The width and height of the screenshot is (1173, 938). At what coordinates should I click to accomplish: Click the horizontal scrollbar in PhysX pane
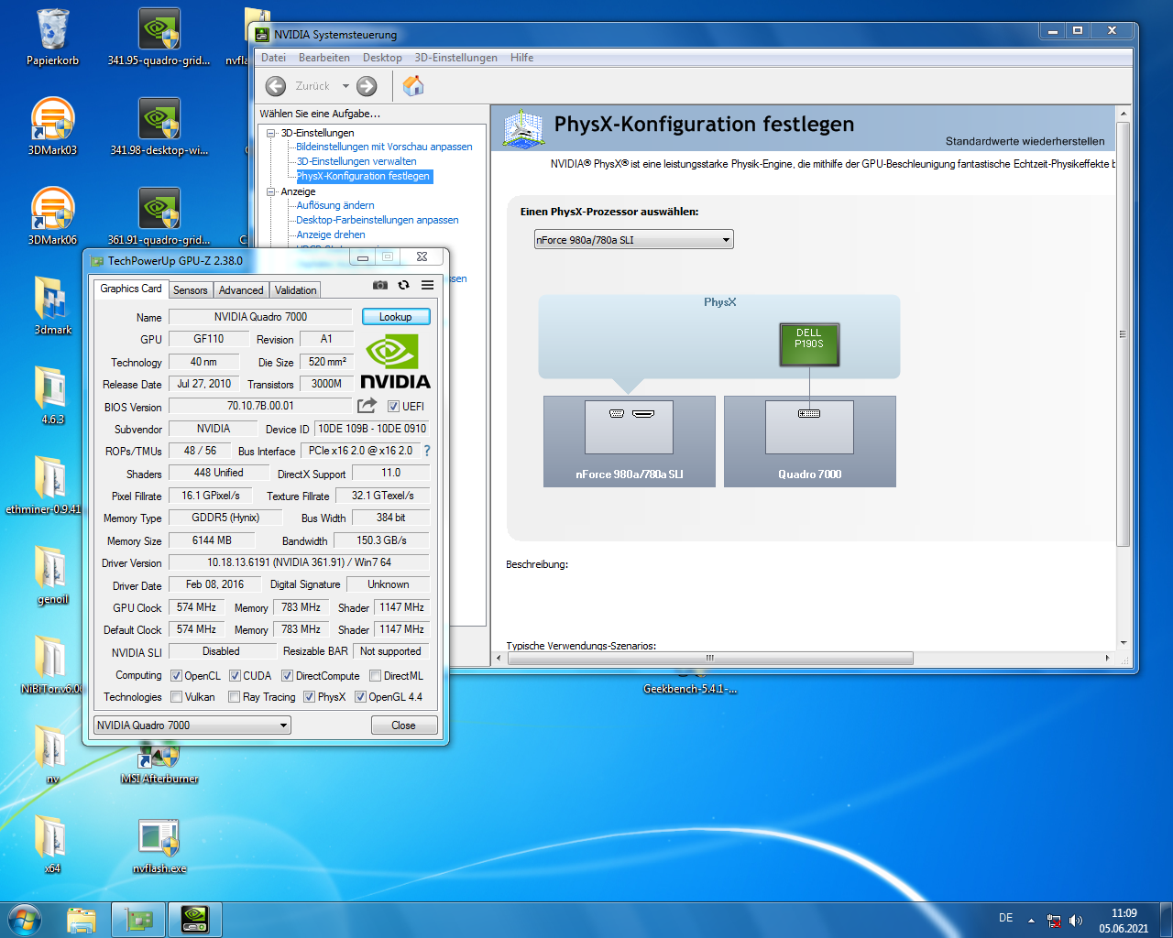pyautogui.click(x=710, y=658)
